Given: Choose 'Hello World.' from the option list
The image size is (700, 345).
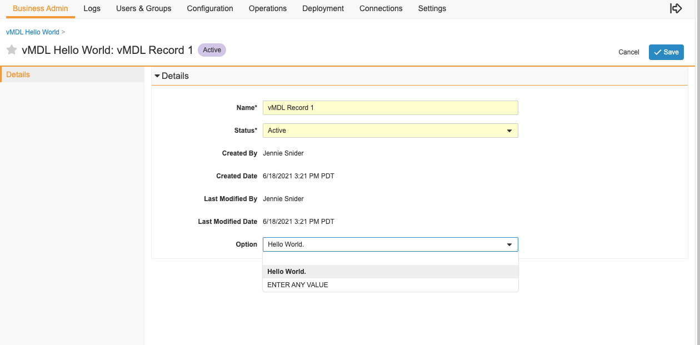Looking at the screenshot, I should tap(287, 272).
